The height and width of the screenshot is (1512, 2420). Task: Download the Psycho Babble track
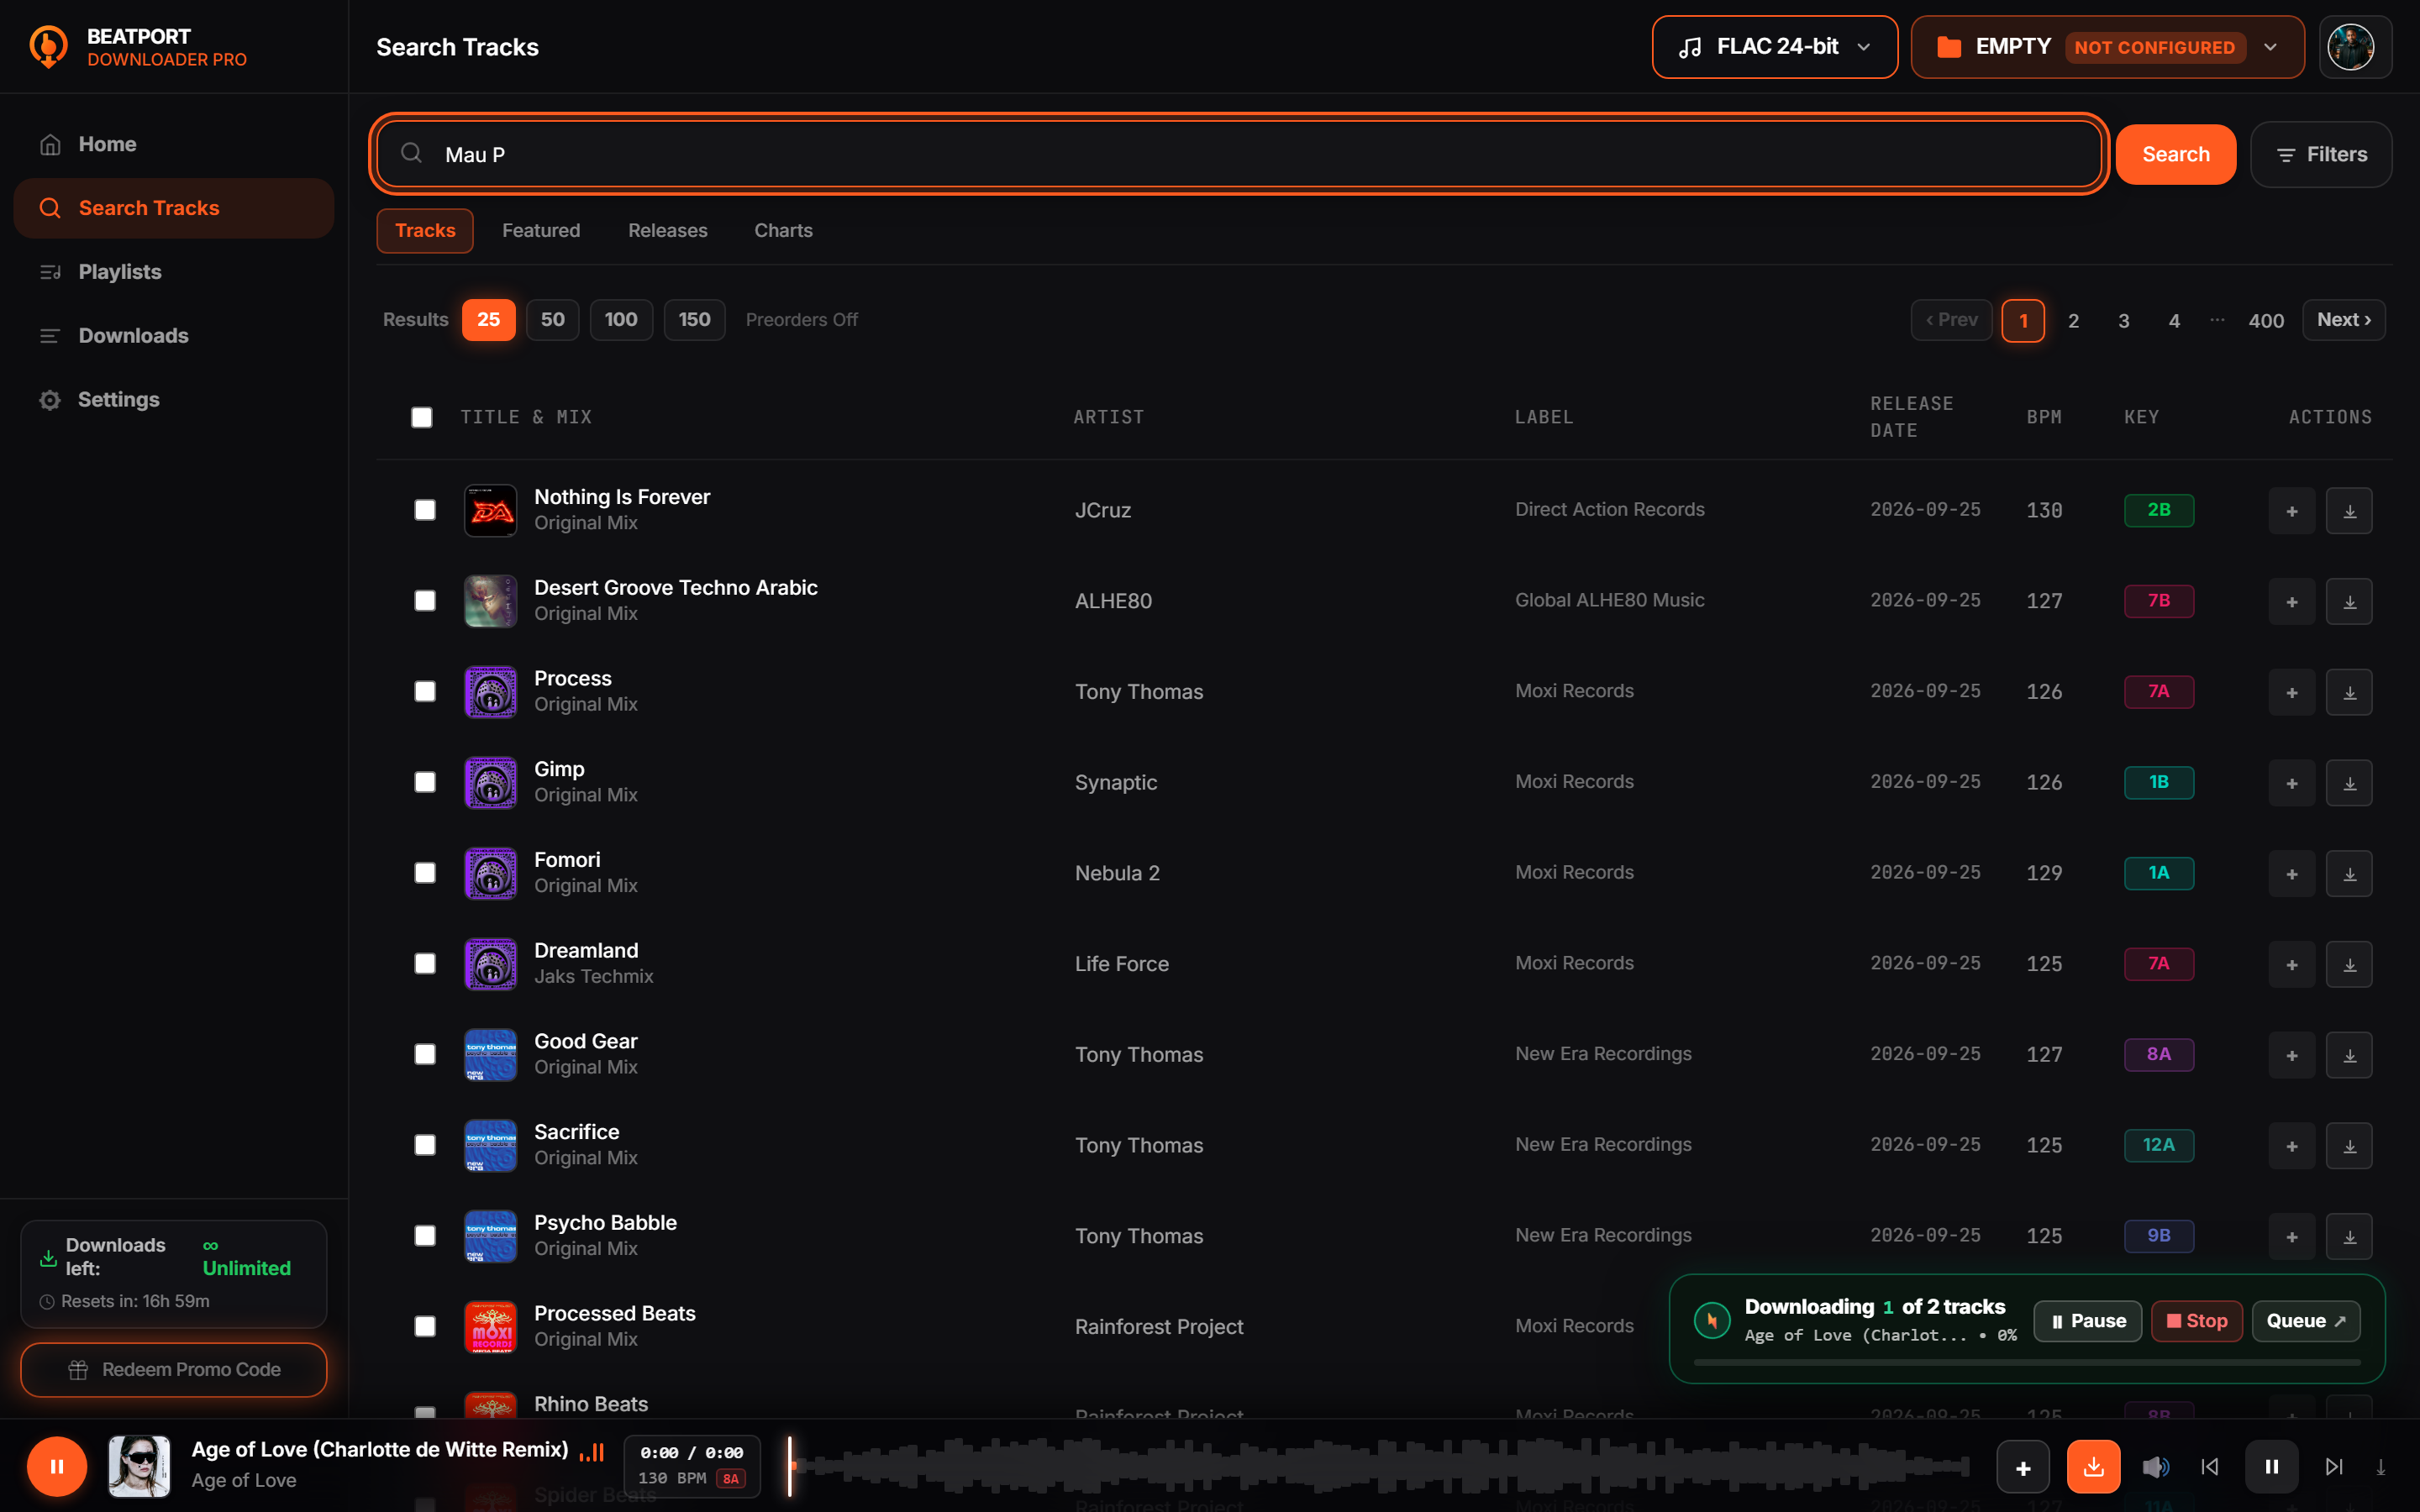pos(2349,1237)
